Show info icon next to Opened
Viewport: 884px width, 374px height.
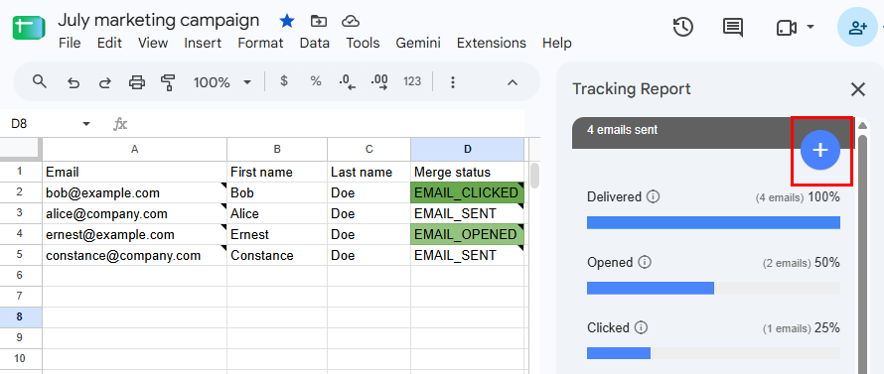pyautogui.click(x=645, y=263)
